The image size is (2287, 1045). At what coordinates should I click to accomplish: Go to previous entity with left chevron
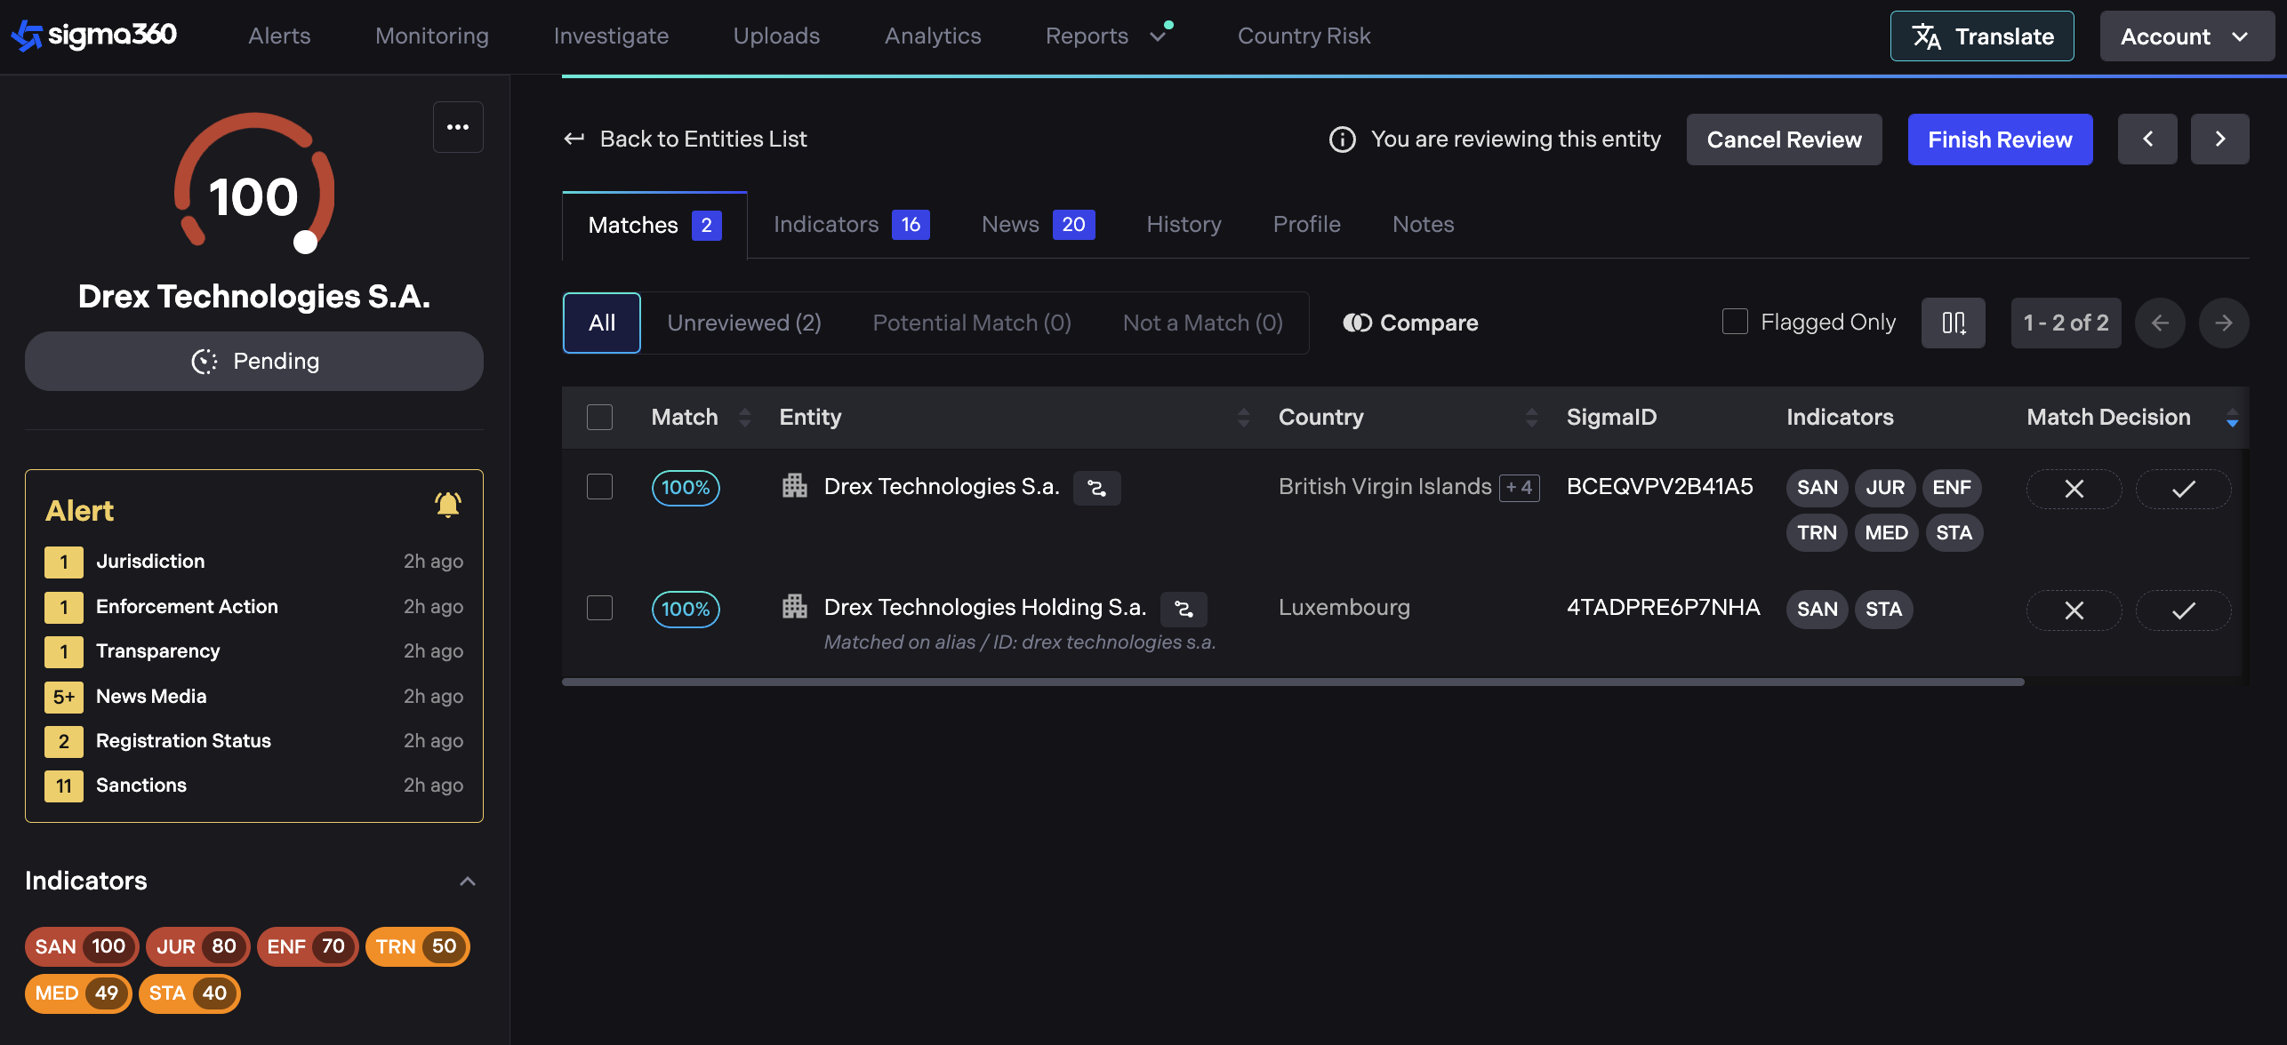pyautogui.click(x=2147, y=140)
